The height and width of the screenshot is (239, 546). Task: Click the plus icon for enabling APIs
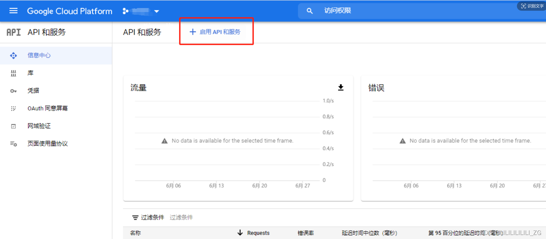click(193, 32)
